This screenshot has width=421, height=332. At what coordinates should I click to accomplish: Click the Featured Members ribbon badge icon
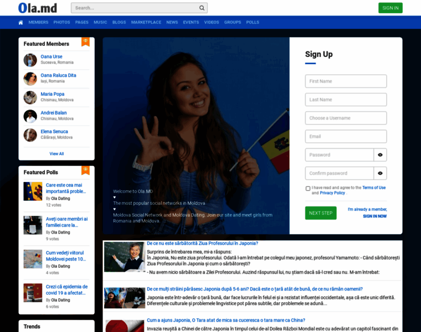pos(85,42)
